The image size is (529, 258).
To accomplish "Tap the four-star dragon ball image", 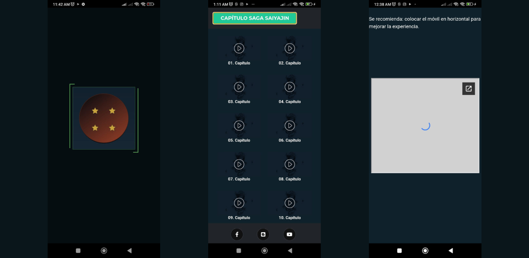I will click(104, 118).
